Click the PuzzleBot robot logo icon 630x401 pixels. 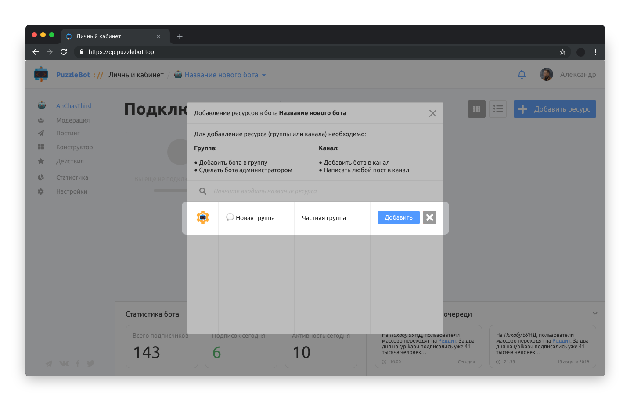tap(41, 74)
